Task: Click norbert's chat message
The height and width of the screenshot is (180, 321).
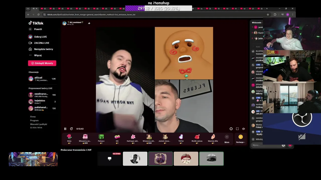Action: 257,106
